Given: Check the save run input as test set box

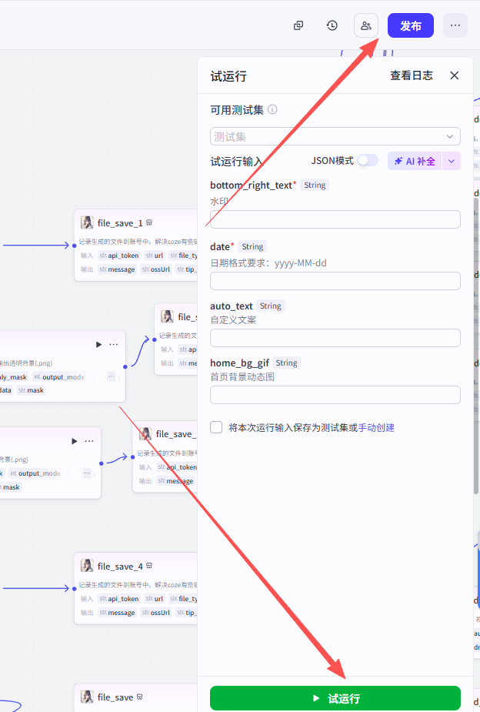Looking at the screenshot, I should [x=216, y=427].
